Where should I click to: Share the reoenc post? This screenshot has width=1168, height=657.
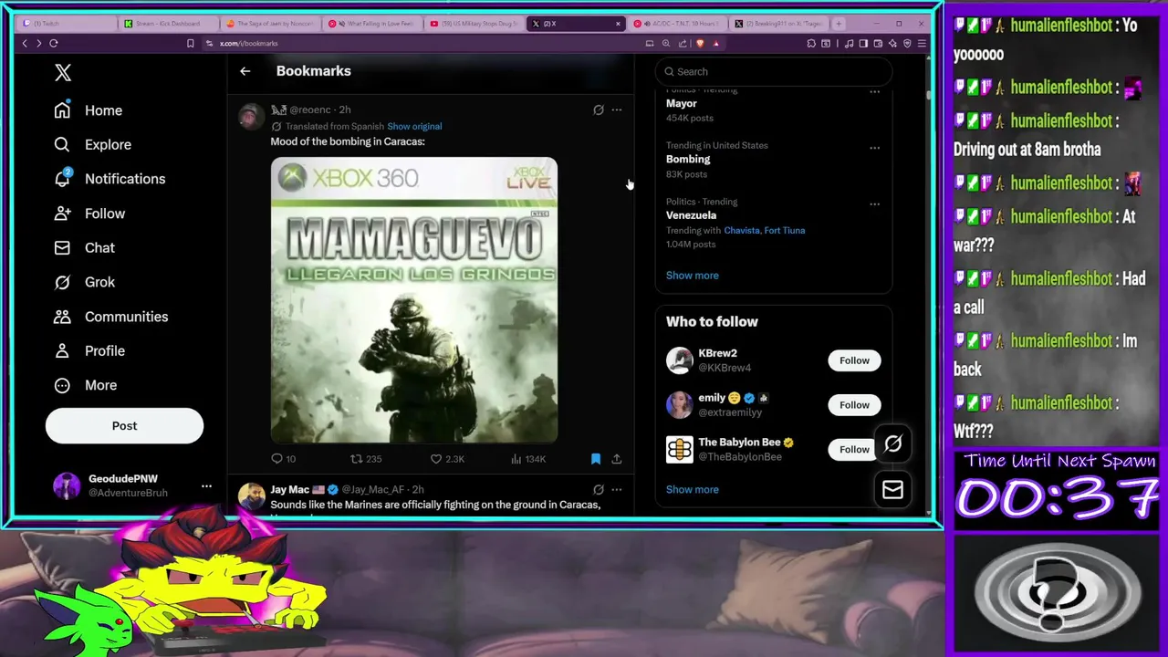[x=617, y=459]
